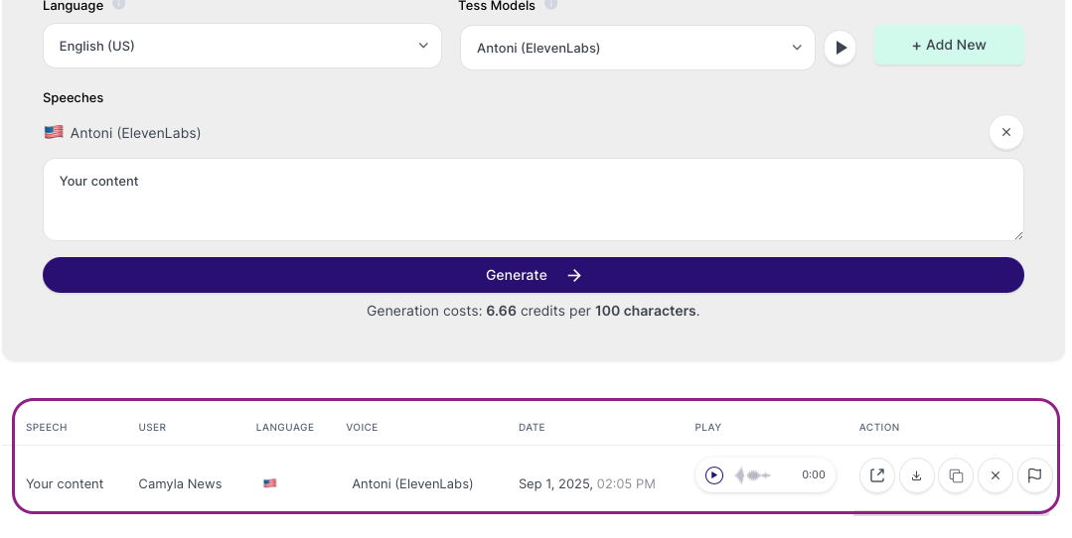Viewport: 1072px width, 538px height.
Task: Click the Generate button
Action: point(534,275)
